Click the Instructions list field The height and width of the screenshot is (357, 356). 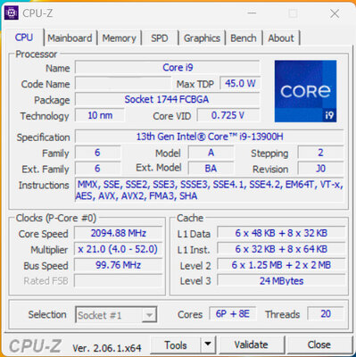pyautogui.click(x=210, y=190)
